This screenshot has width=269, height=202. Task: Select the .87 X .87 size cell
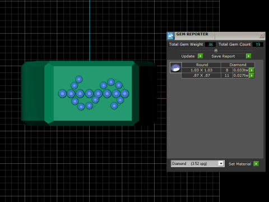point(201,75)
